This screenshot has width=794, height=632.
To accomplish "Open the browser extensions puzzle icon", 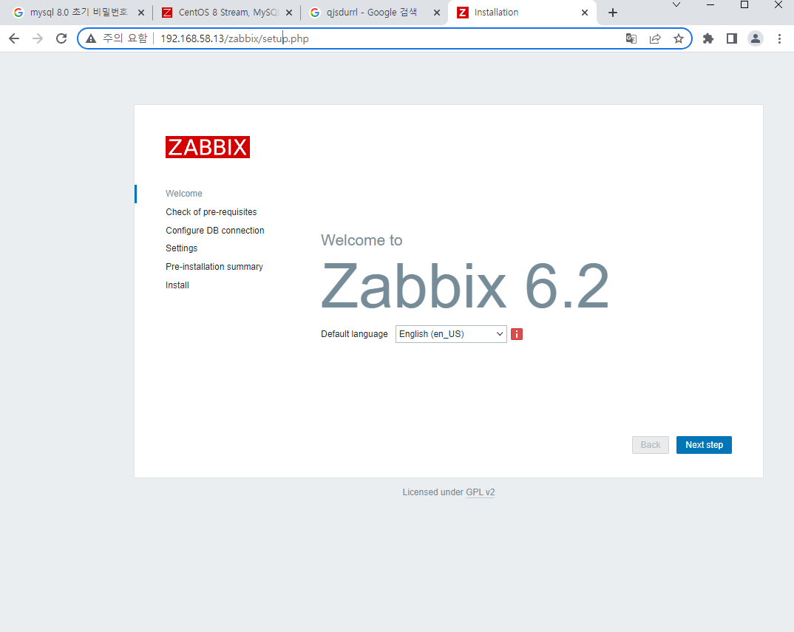I will (708, 38).
